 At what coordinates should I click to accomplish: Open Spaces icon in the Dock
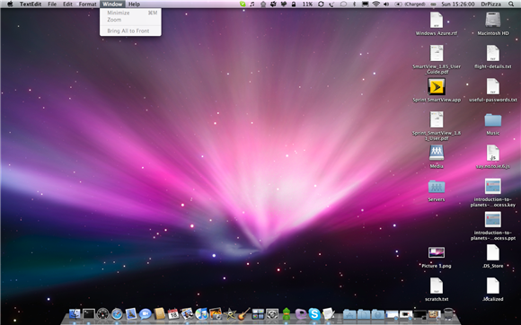pos(258,313)
